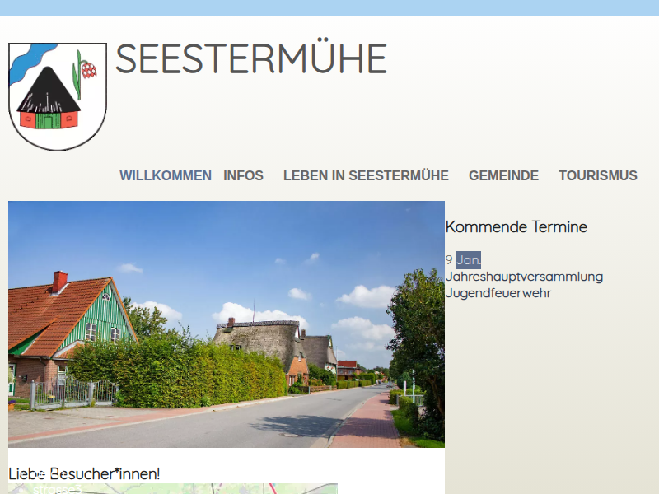Viewport: 659px width, 494px height.
Task: Click the light blue top bar
Action: 329,8
